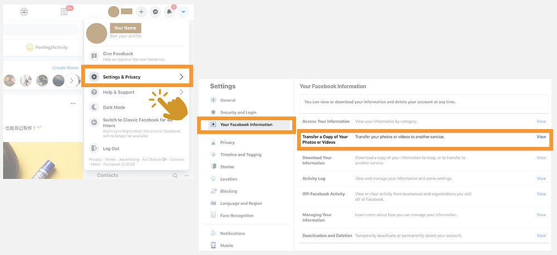557x255 pixels.
Task: Open post options three-dots menu
Action: (73, 104)
